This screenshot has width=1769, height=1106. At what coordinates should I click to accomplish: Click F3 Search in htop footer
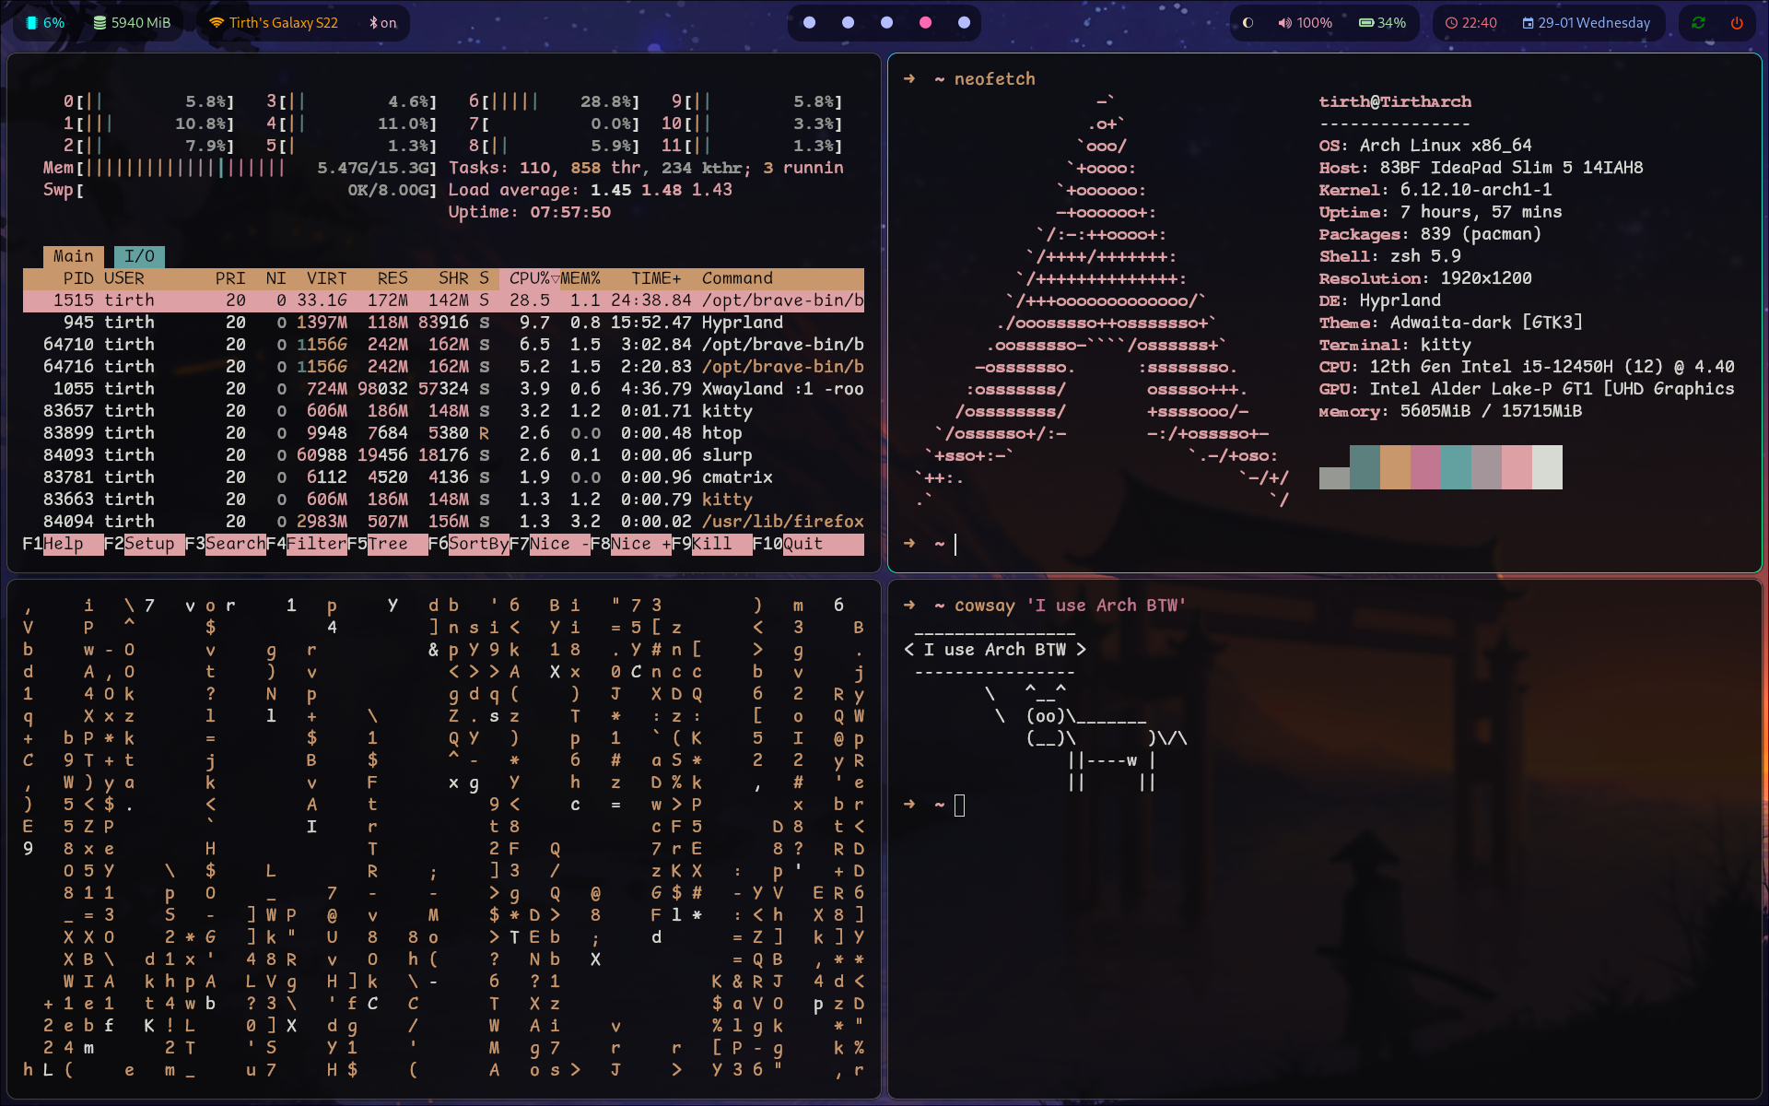coord(226,544)
